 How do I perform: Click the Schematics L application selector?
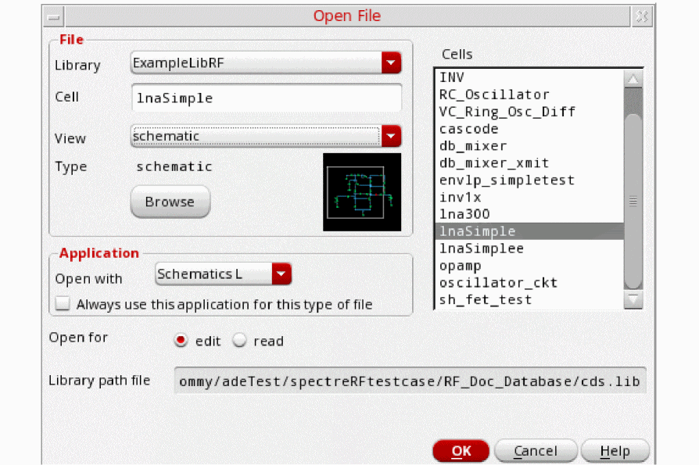coord(223,274)
